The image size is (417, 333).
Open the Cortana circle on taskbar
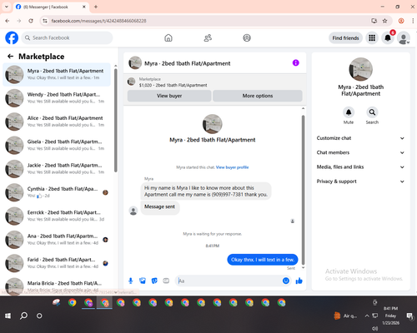[39, 316]
